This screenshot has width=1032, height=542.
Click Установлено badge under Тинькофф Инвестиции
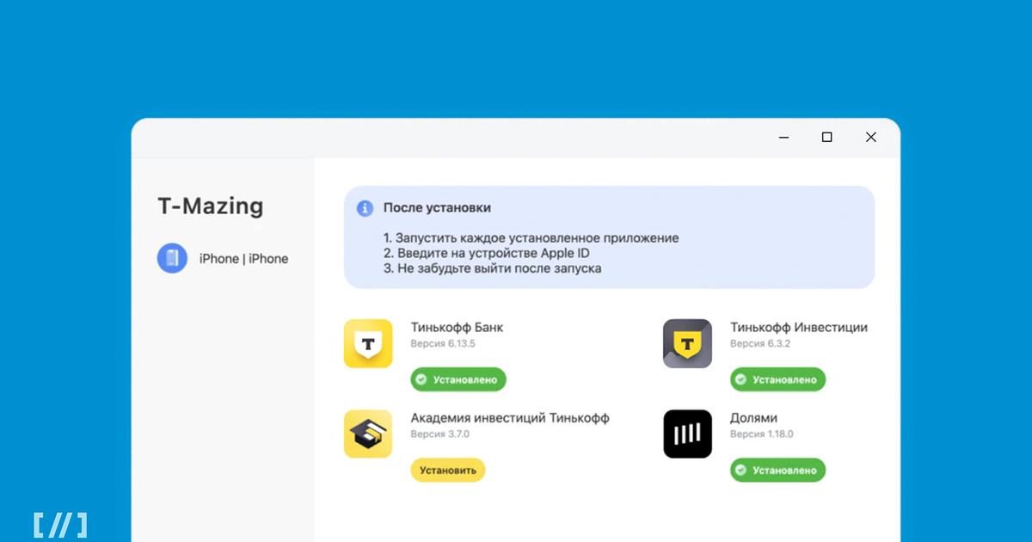tap(777, 379)
